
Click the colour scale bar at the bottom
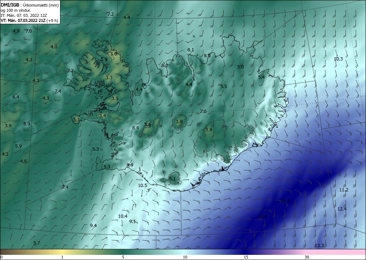tap(183, 252)
